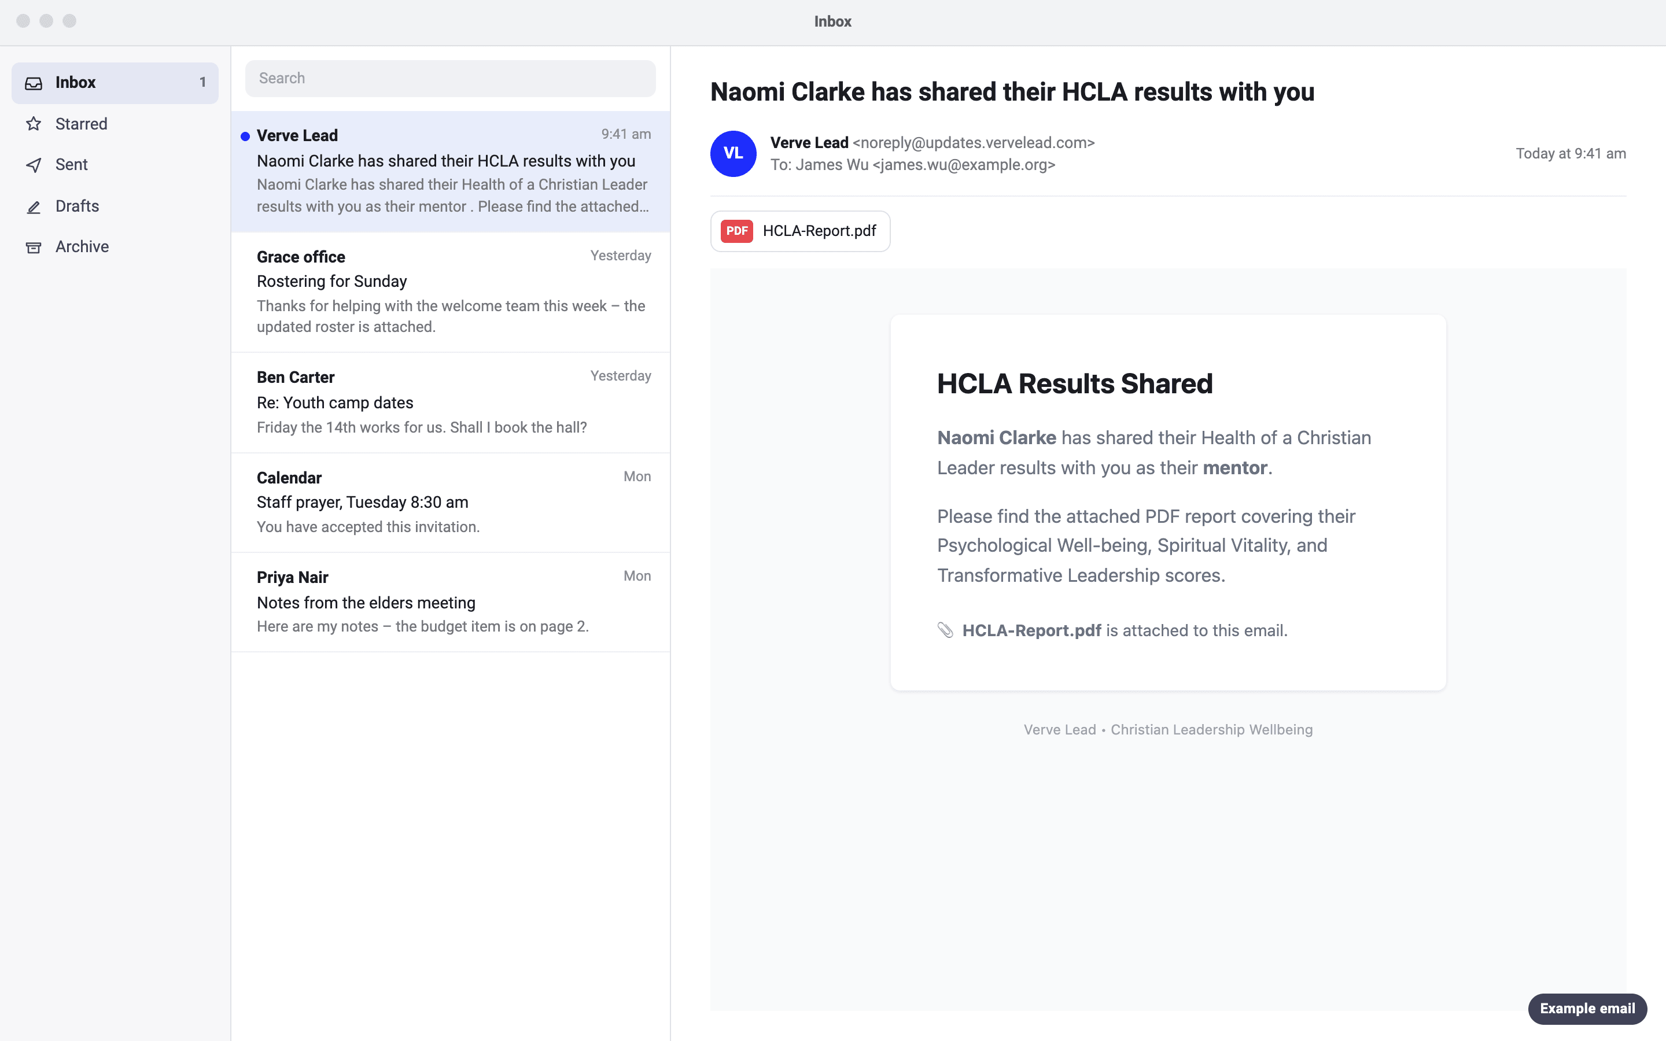The image size is (1666, 1041).
Task: Click the Friday the 14th preview text
Action: click(x=421, y=427)
